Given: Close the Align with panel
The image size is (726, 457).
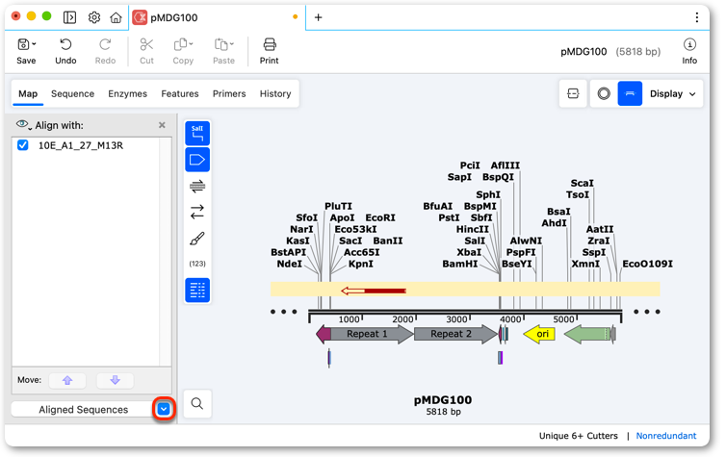Looking at the screenshot, I should [162, 125].
